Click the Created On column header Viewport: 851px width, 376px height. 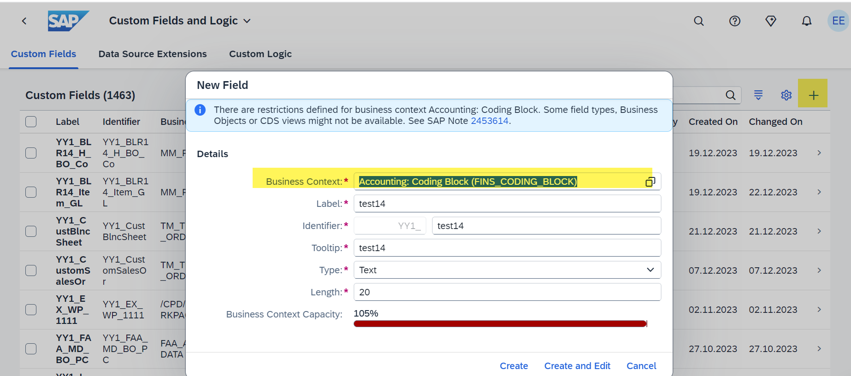tap(713, 122)
